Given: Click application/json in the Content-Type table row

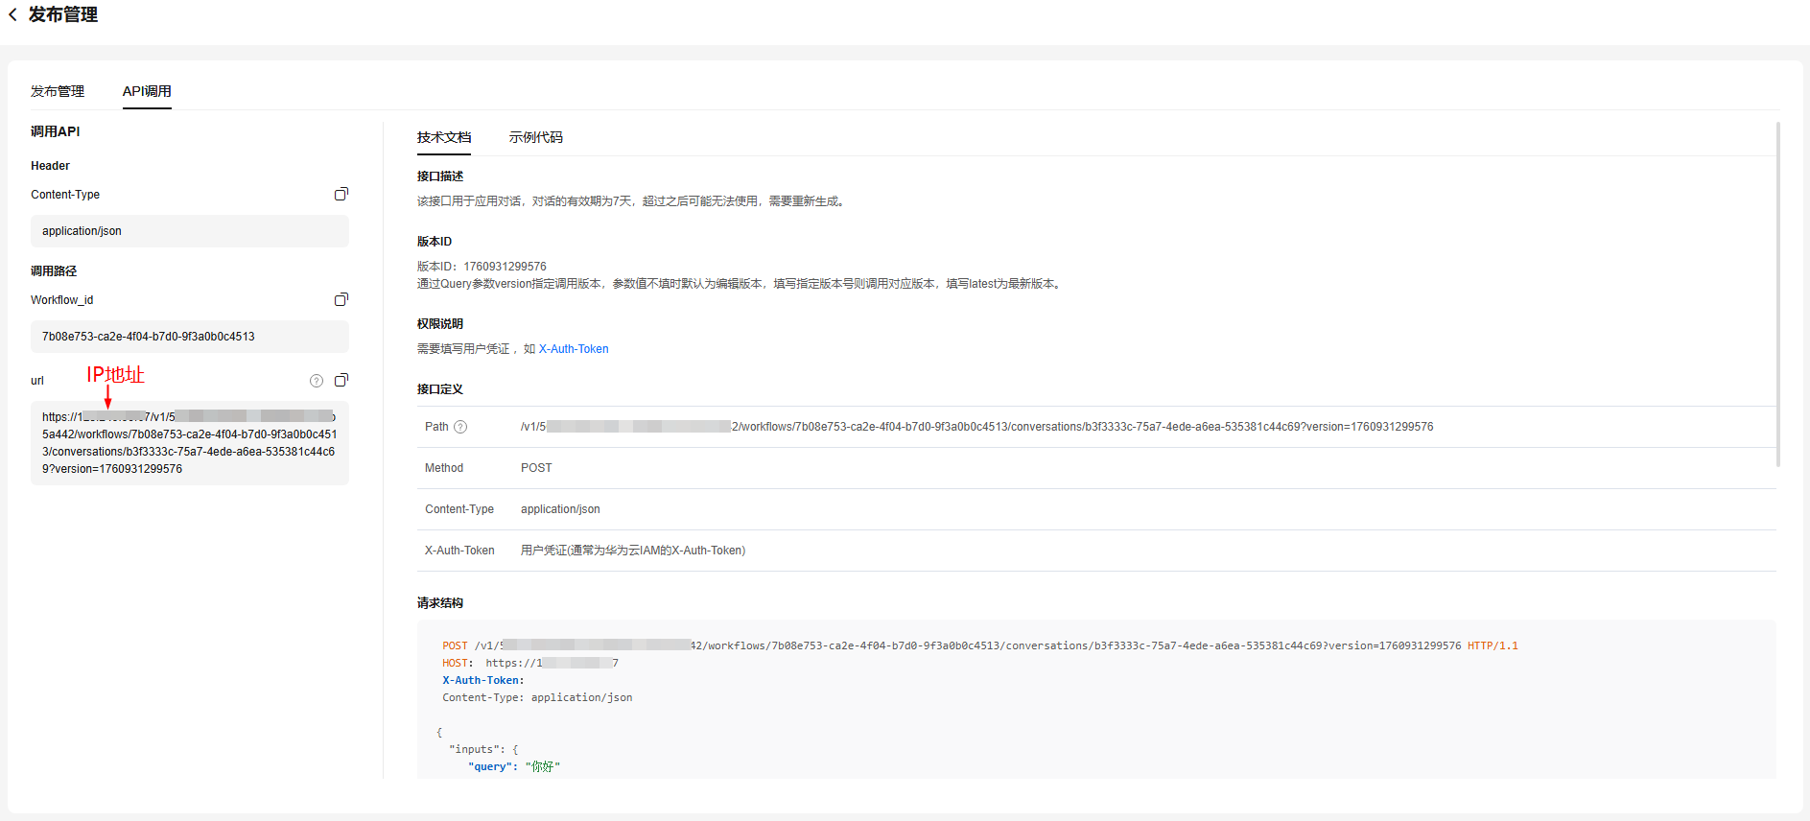Looking at the screenshot, I should click(560, 509).
